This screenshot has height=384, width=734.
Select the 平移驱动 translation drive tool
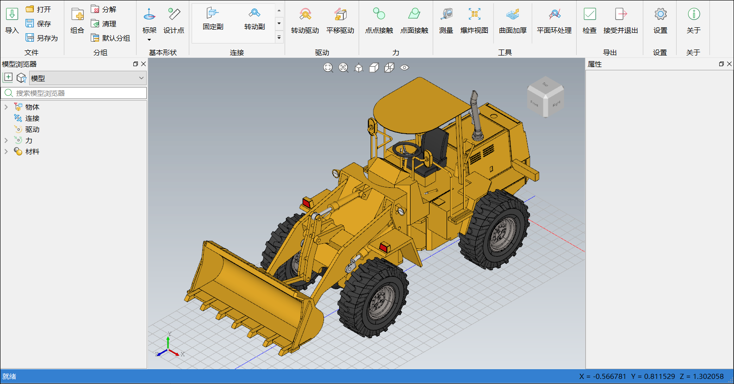[x=340, y=20]
